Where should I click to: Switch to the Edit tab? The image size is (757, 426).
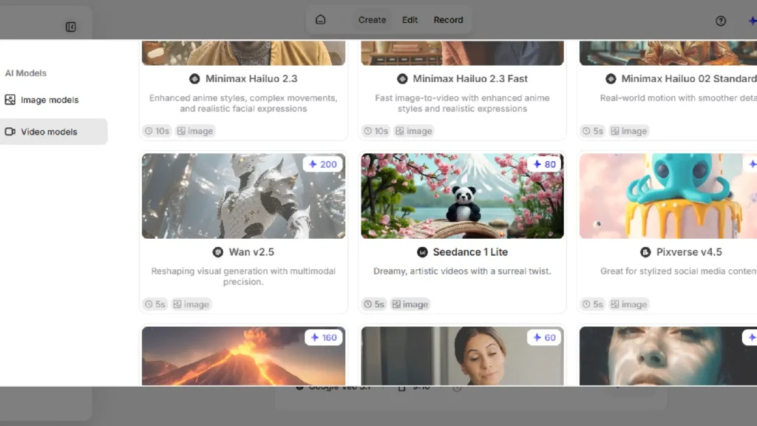point(410,20)
